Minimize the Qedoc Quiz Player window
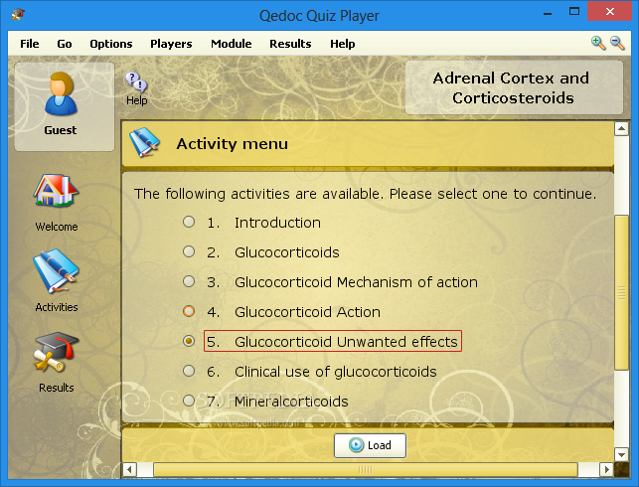The image size is (639, 487). click(x=548, y=12)
